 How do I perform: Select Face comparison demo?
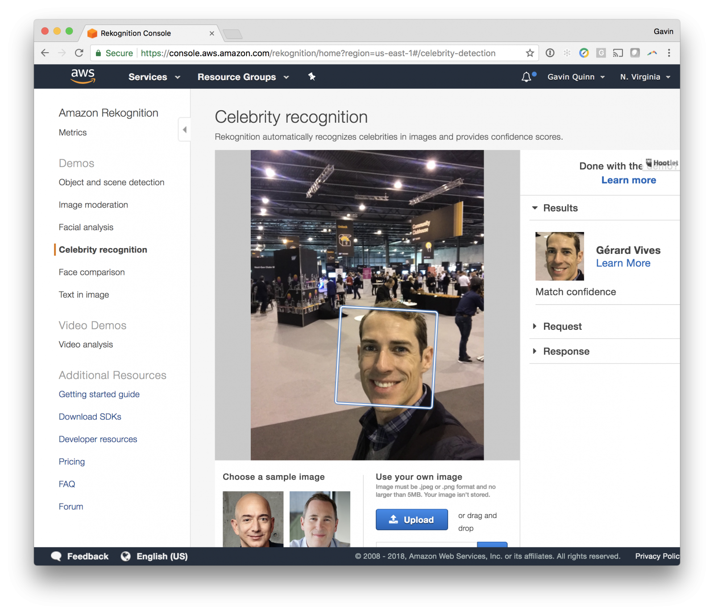(x=92, y=272)
